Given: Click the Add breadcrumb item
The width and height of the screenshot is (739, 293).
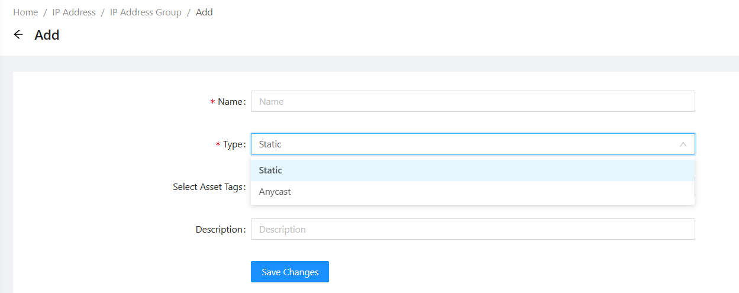Looking at the screenshot, I should click(x=204, y=12).
